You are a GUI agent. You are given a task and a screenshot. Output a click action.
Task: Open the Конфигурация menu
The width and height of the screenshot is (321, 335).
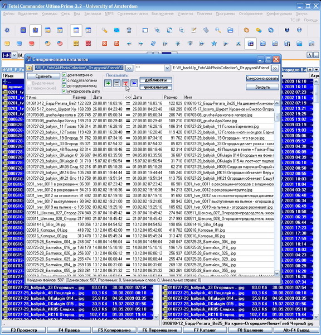[x=279, y=13]
